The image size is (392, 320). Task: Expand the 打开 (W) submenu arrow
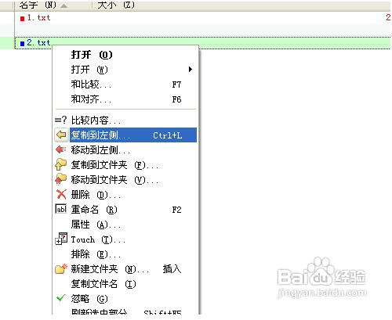pos(191,69)
